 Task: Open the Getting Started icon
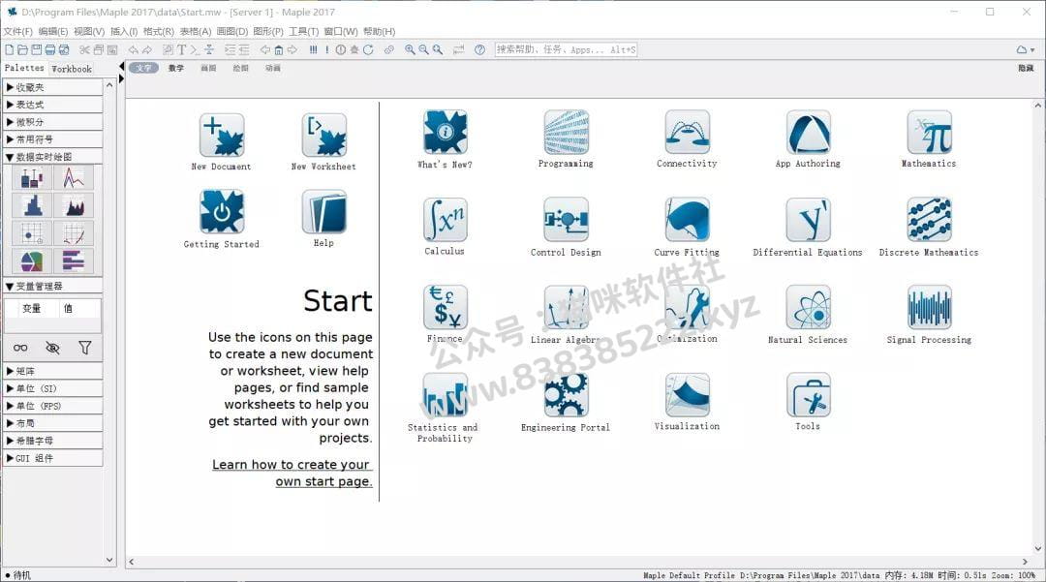click(222, 212)
